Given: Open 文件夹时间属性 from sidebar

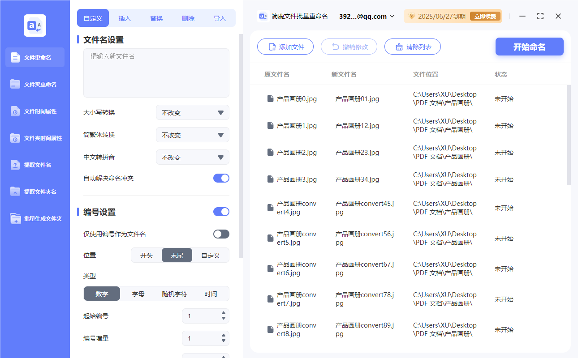Looking at the screenshot, I should click(x=35, y=138).
